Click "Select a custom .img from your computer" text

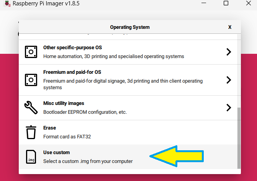click(x=88, y=161)
